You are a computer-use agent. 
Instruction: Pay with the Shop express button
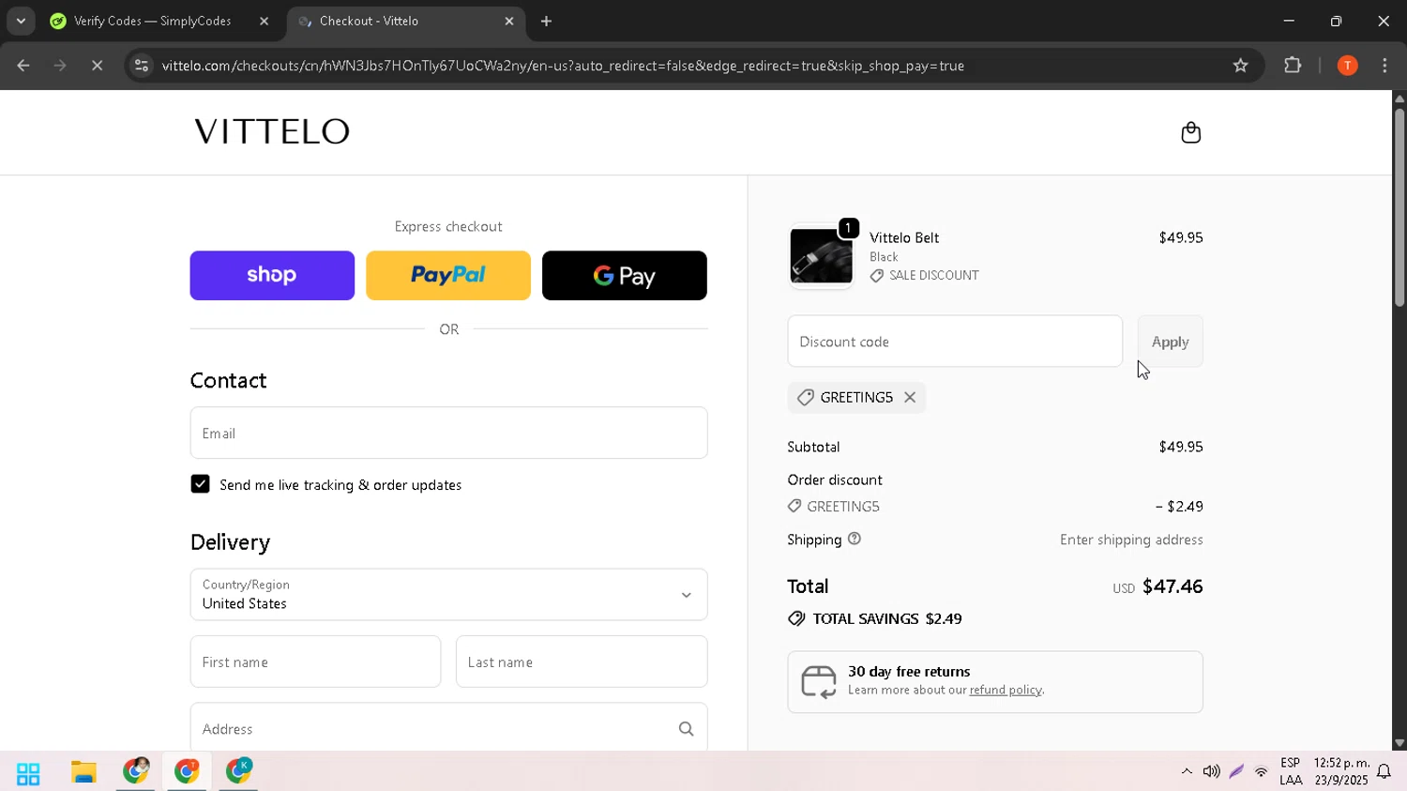tap(272, 275)
